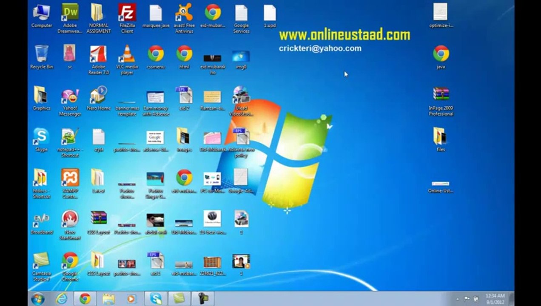Launch Skype desktop shortcut

click(x=42, y=139)
